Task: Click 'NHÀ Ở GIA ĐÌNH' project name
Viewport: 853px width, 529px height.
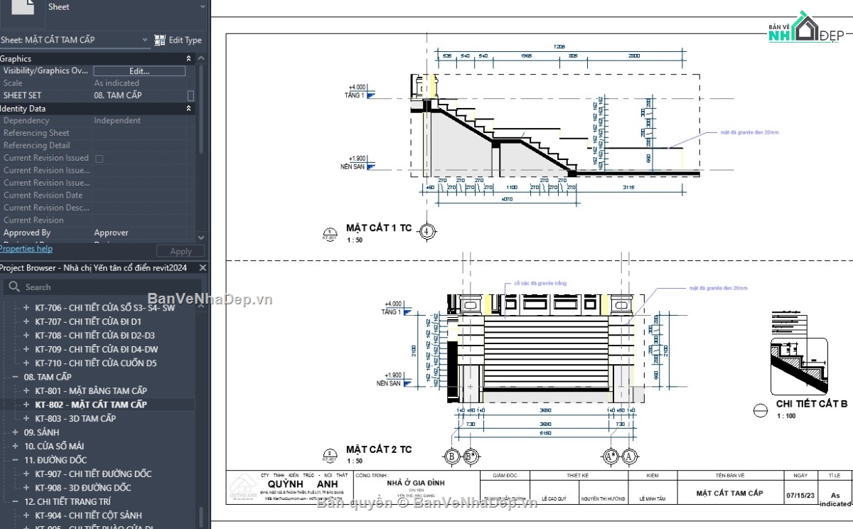Action: coord(415,483)
